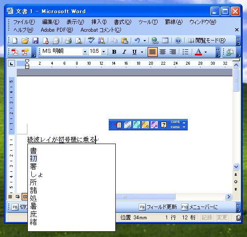Viewport: 247px width, 237px height.
Task: Open the 挿入 menu
Action: click(99, 22)
